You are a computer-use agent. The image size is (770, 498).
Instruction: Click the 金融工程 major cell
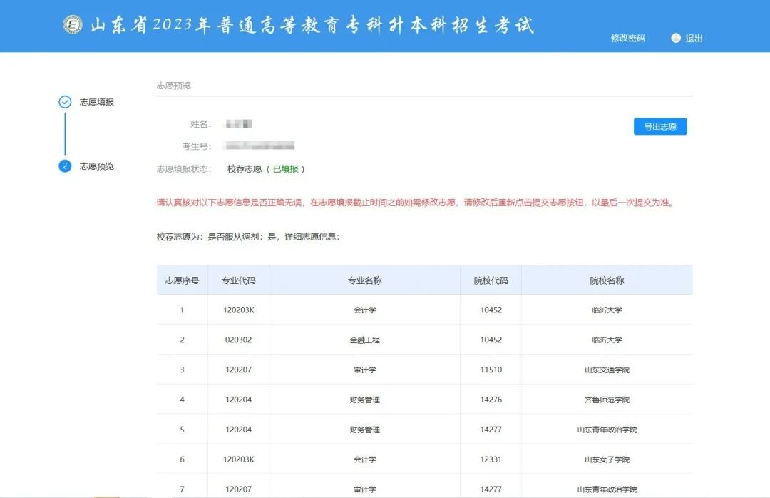(365, 340)
